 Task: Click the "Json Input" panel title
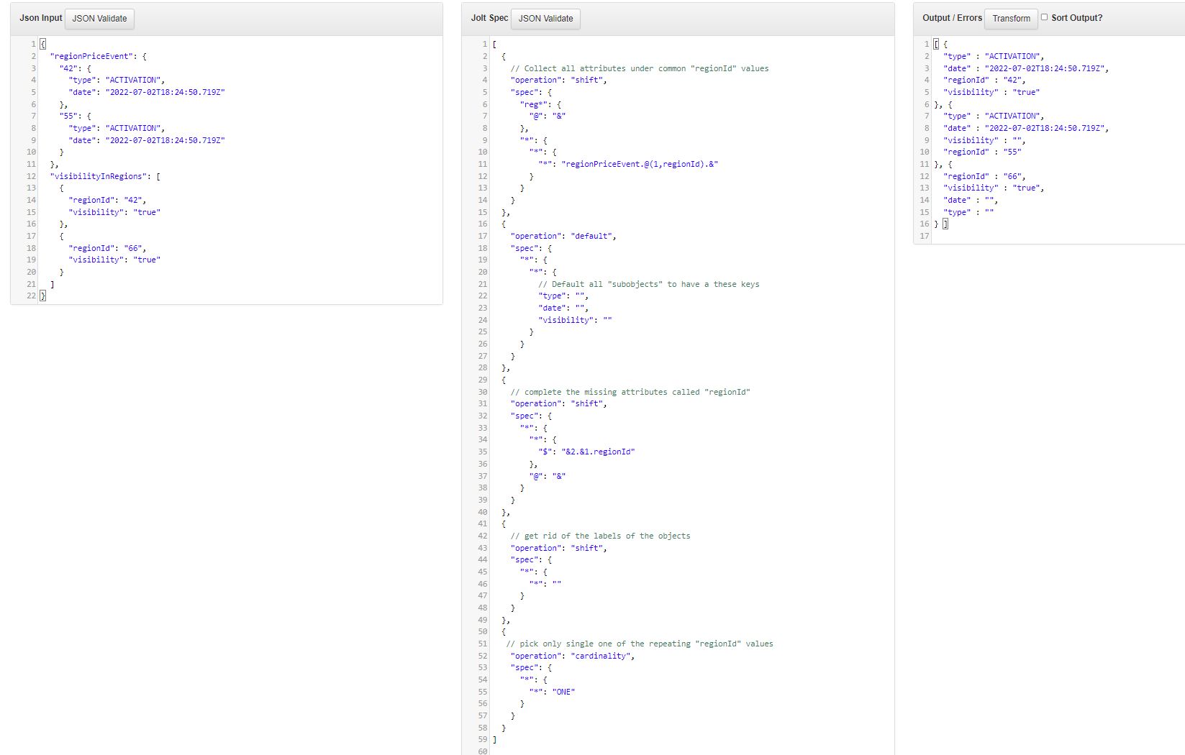[x=41, y=18]
